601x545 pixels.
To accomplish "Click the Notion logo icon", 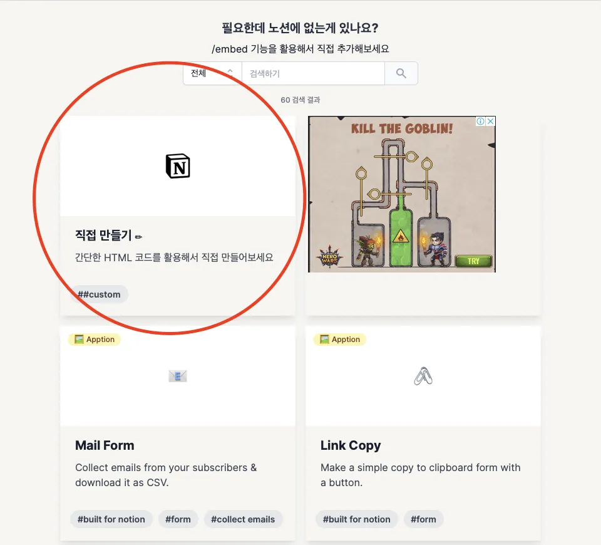I will tap(178, 166).
